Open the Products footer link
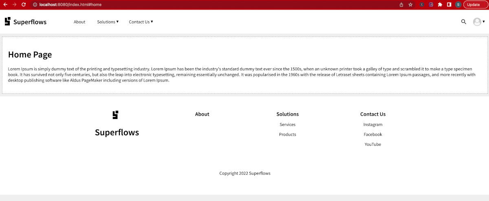The height and width of the screenshot is (201, 489). click(x=288, y=134)
